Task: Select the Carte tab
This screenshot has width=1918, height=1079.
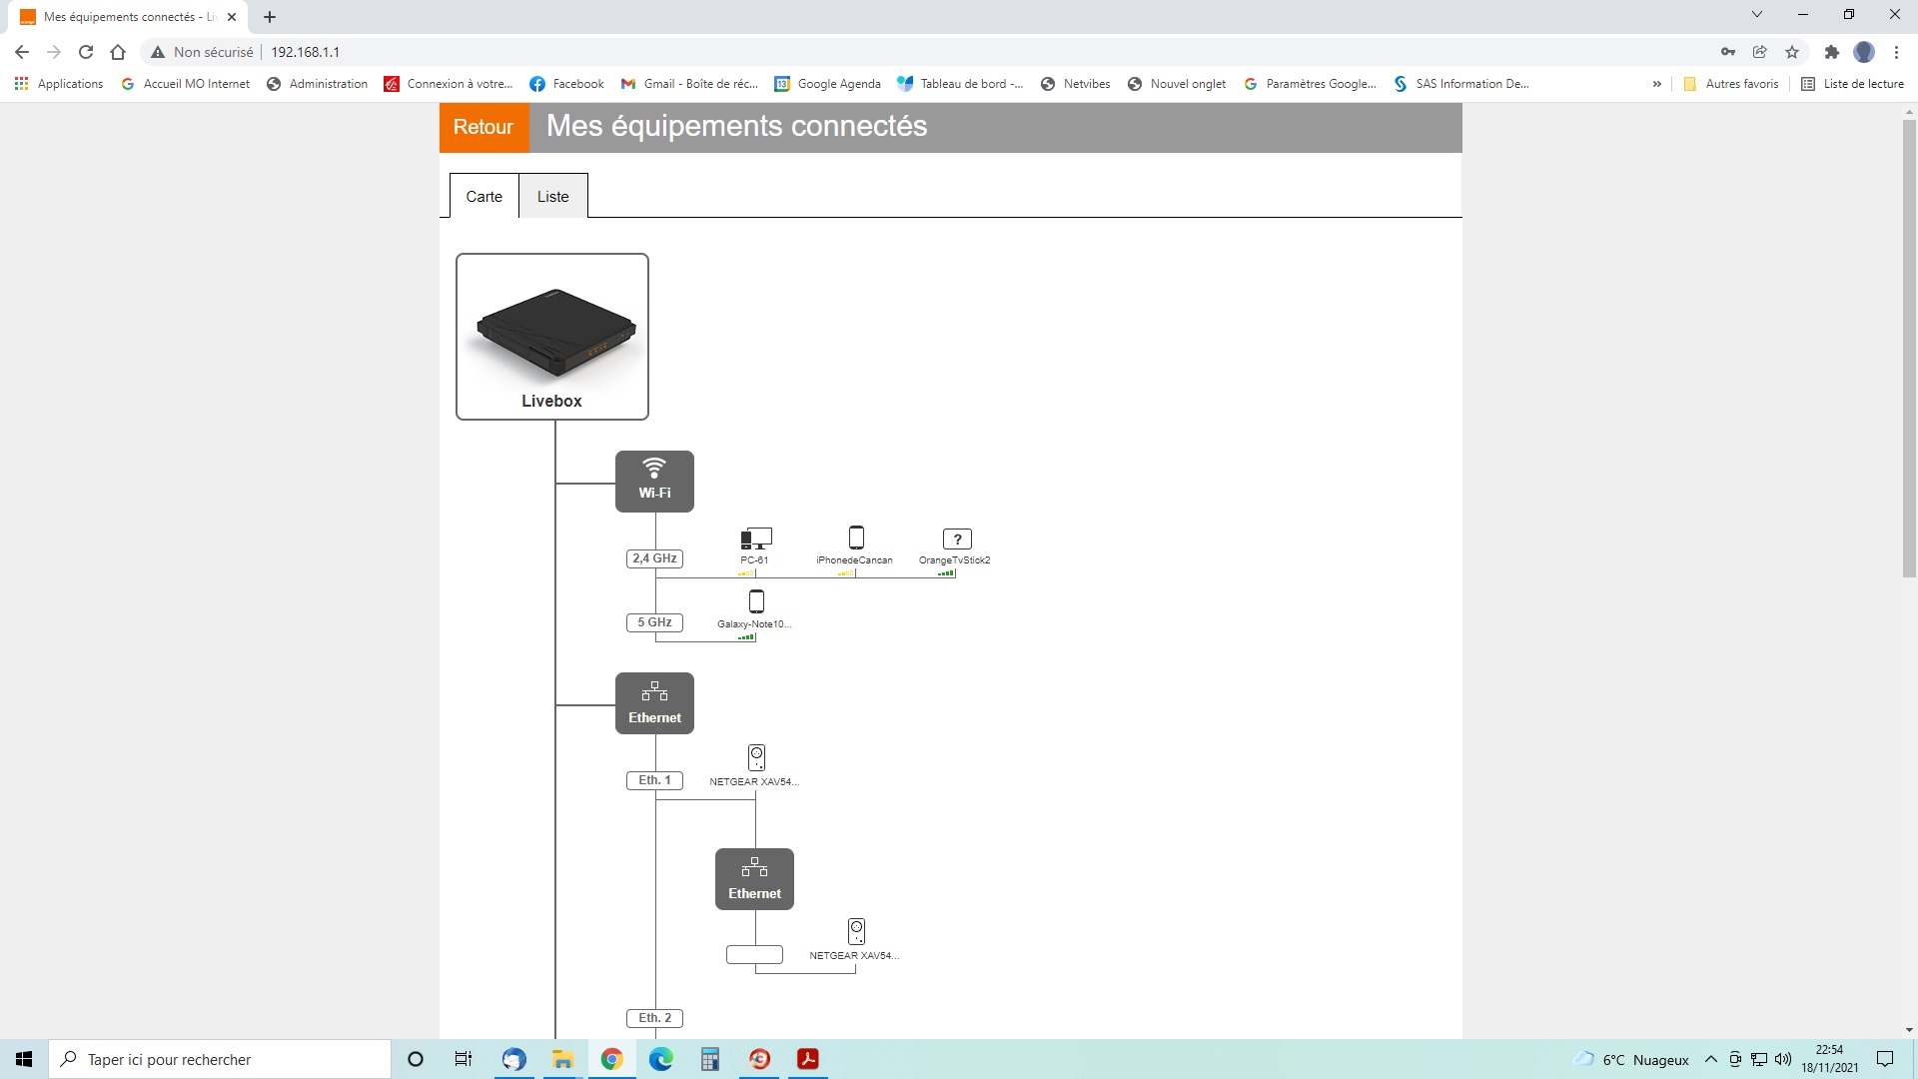Action: point(483,197)
